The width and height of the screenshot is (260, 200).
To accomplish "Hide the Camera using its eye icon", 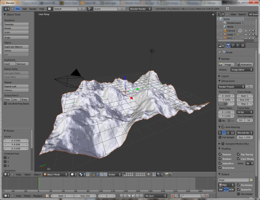I will (x=246, y=31).
